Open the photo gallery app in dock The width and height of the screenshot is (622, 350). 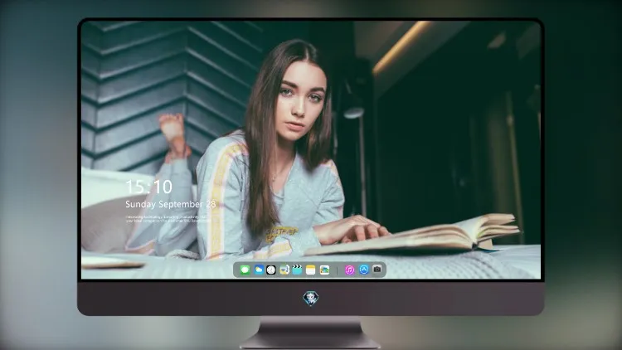click(324, 270)
